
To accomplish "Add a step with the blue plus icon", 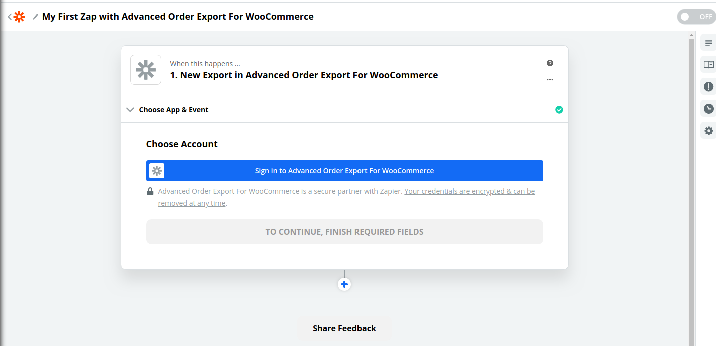I will coord(344,284).
